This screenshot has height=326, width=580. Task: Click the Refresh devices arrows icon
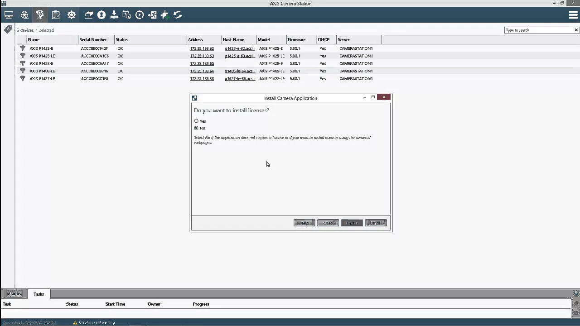pos(178,15)
